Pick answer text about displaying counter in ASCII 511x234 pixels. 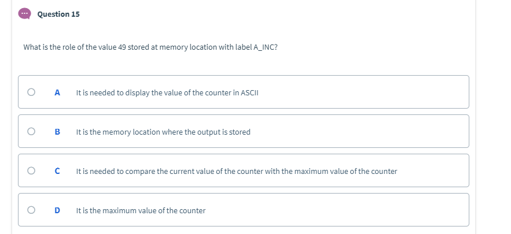coord(167,93)
